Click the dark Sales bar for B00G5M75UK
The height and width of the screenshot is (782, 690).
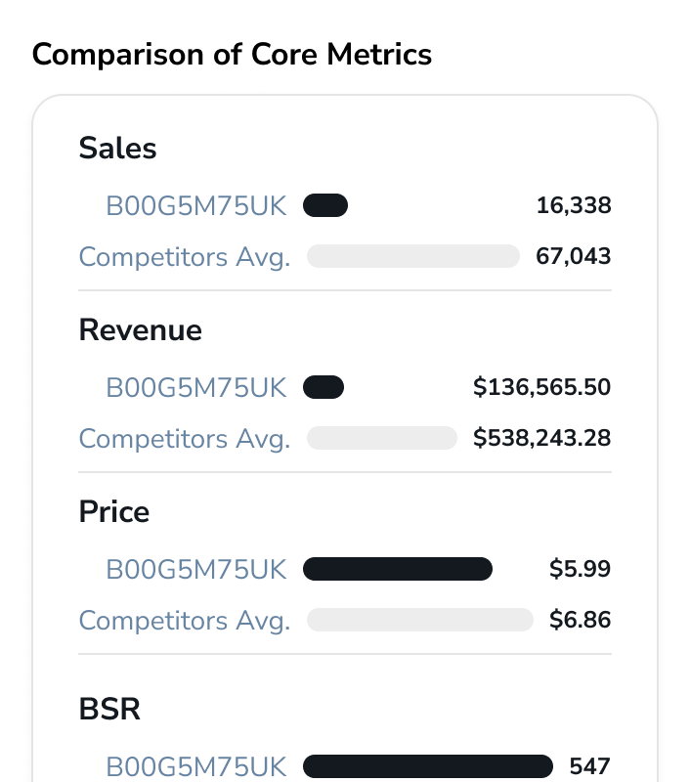(x=325, y=205)
